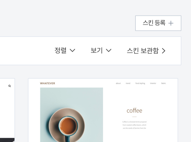Select the food styling menu item
Viewport: 191px width, 142px height.
pyautogui.click(x=140, y=83)
